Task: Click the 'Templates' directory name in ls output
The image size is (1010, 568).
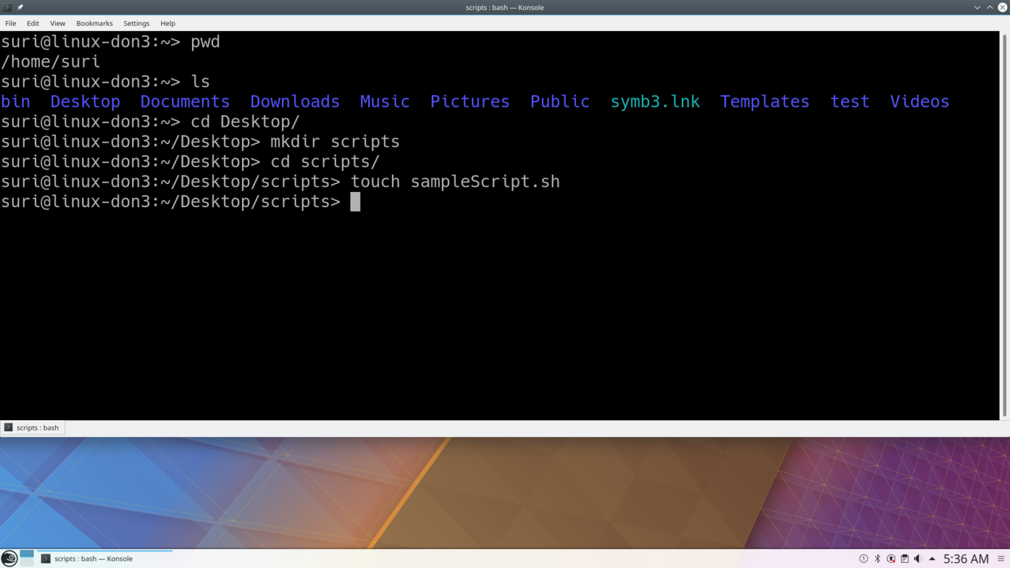Action: coord(765,101)
